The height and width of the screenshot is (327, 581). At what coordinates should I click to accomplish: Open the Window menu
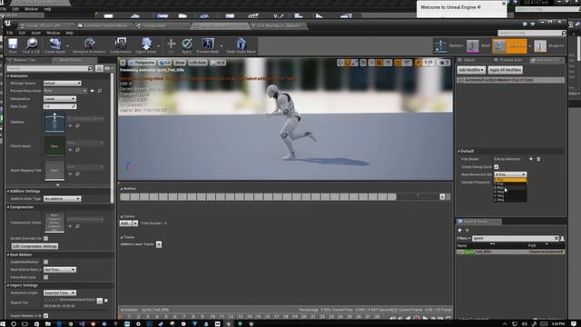coord(53,33)
